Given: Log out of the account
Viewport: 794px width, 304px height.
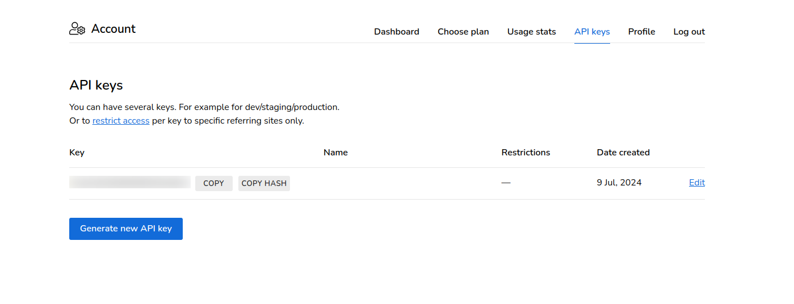Looking at the screenshot, I should click(689, 32).
